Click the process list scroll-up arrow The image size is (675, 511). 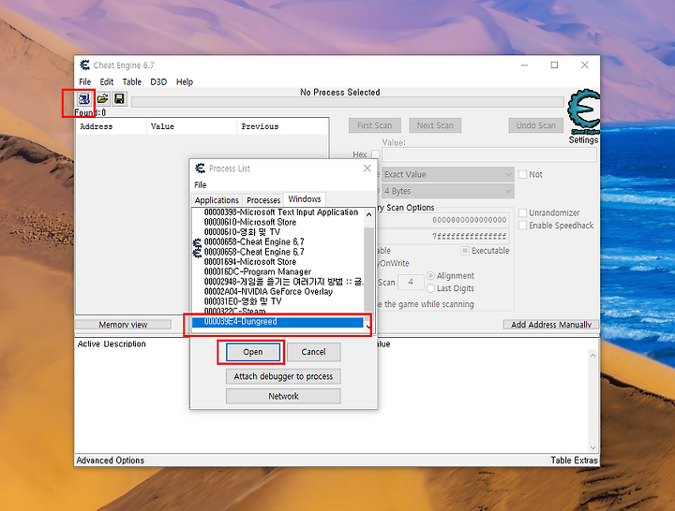click(x=368, y=214)
